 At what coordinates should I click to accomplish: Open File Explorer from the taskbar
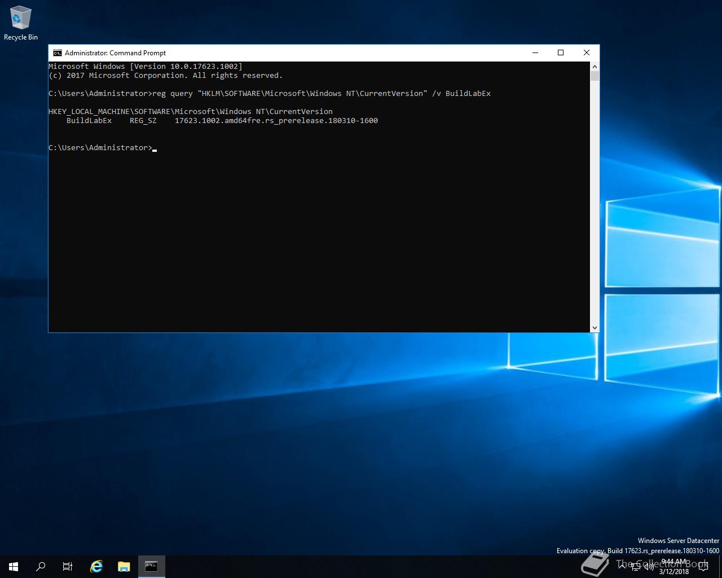(x=124, y=567)
